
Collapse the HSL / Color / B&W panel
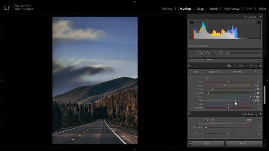tap(261, 66)
